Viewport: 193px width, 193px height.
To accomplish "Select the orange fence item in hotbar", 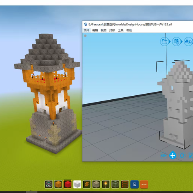I will [87, 184].
